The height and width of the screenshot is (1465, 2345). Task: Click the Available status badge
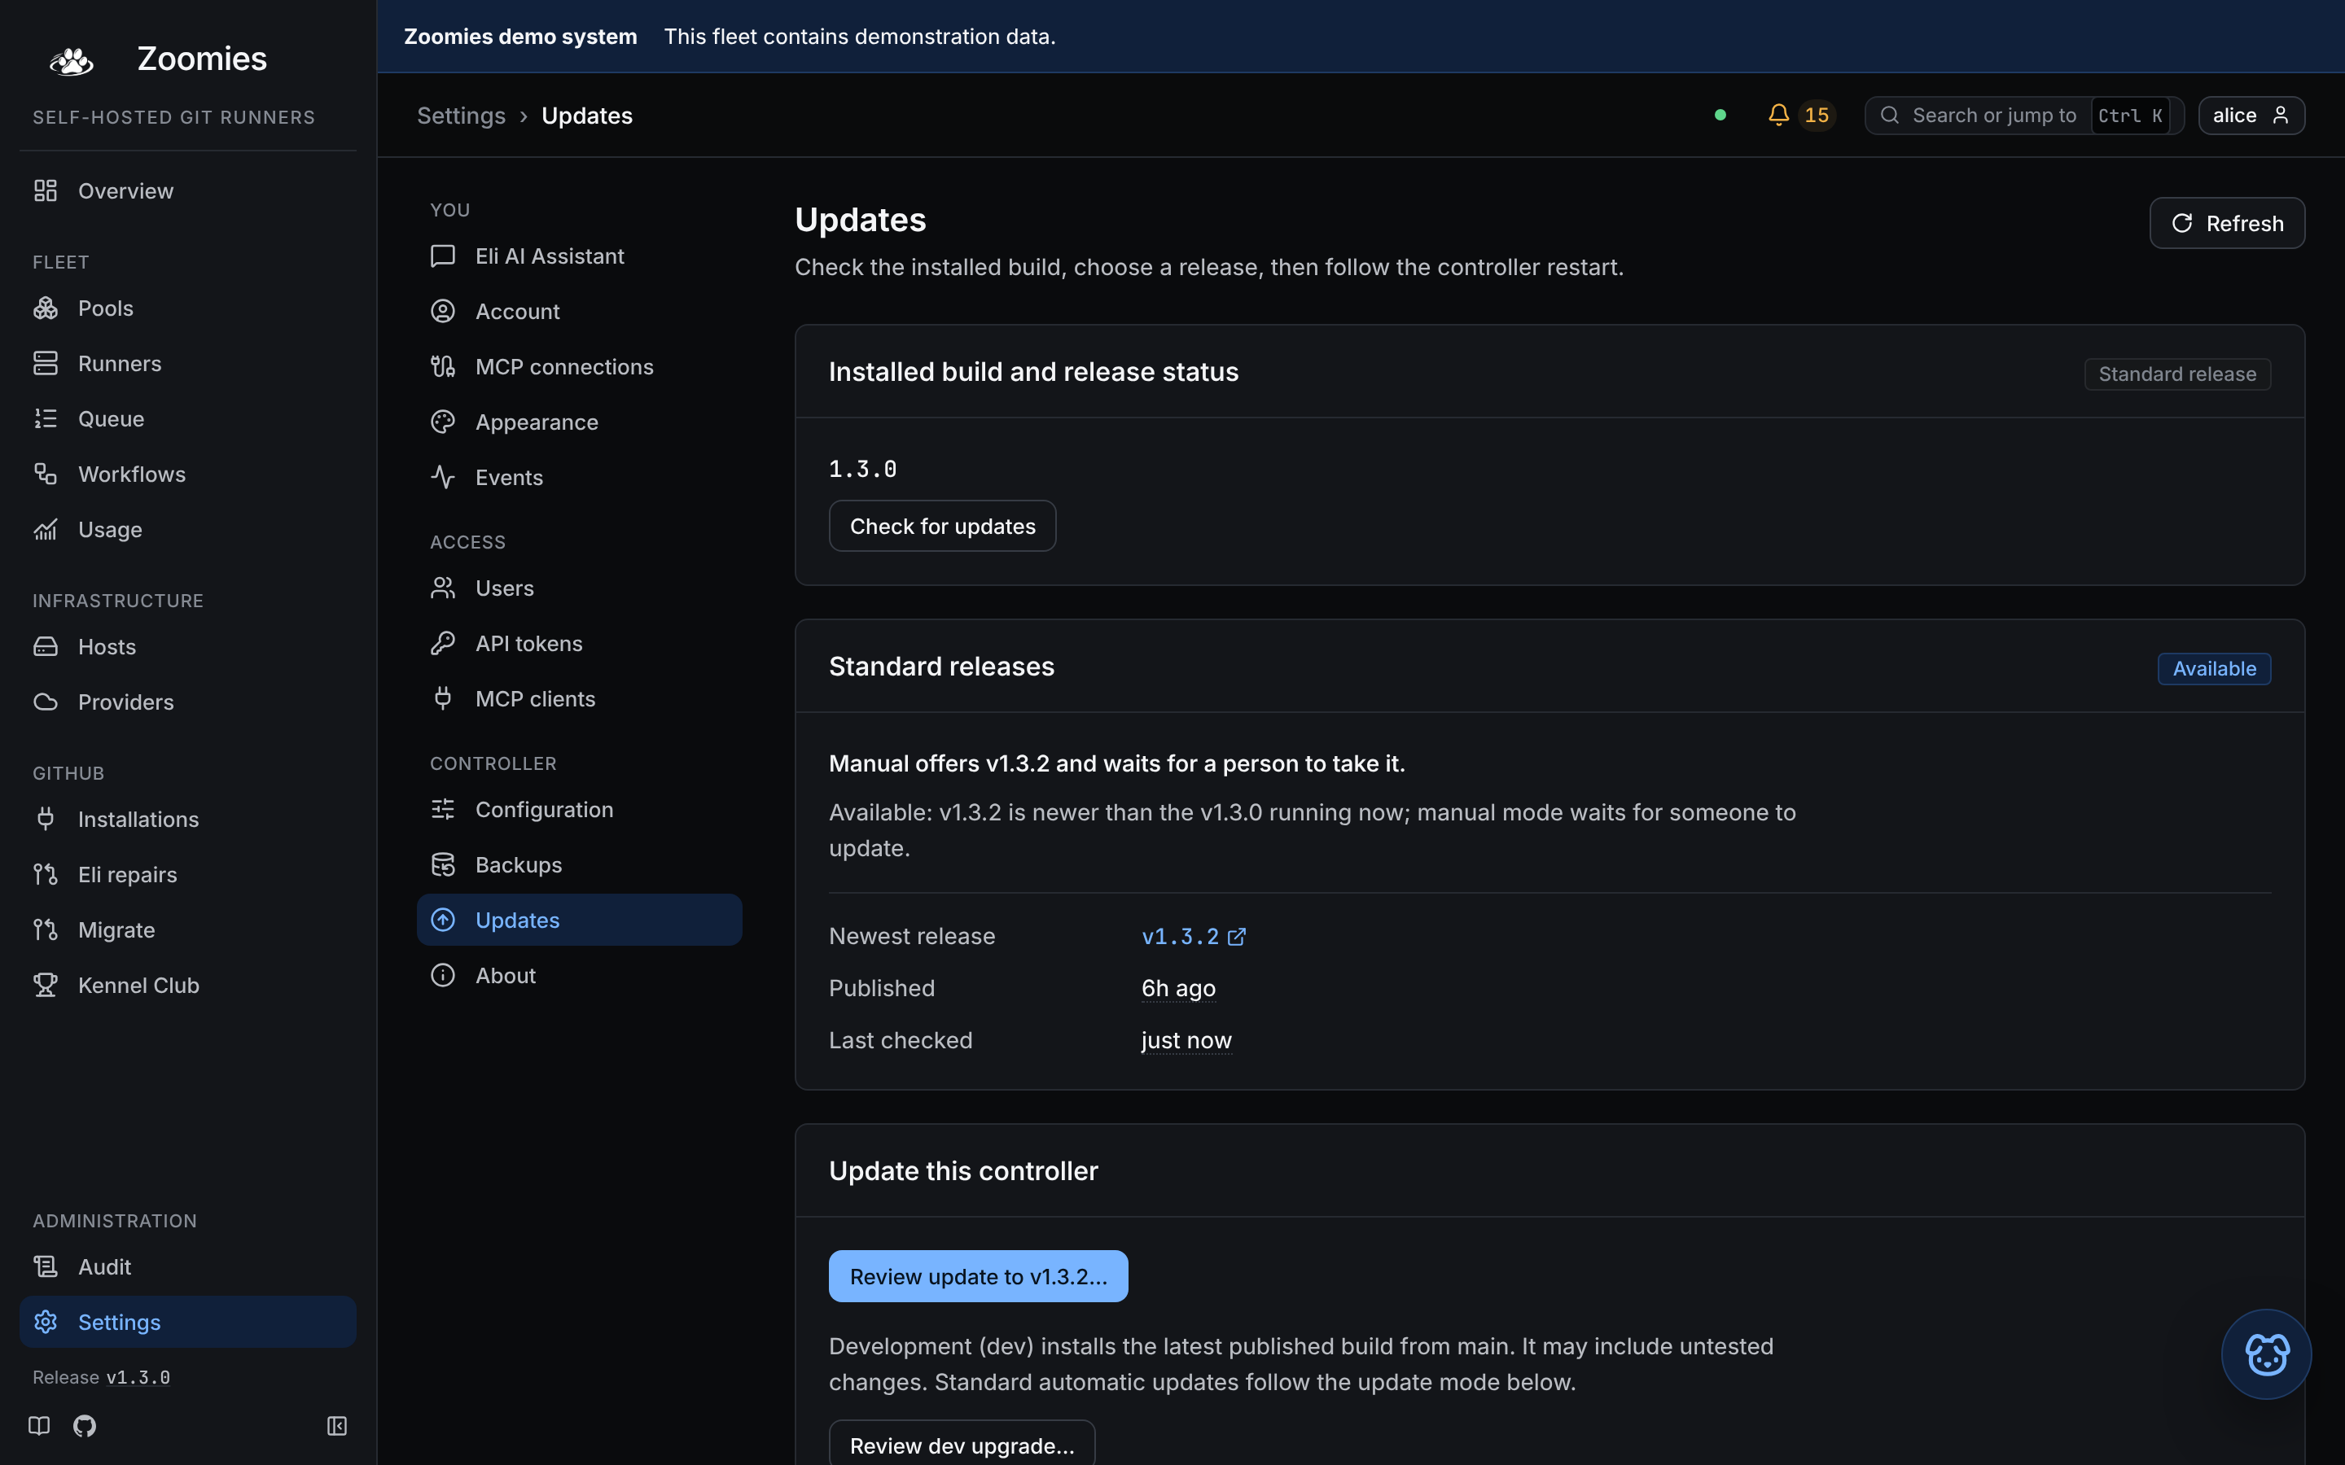(2213, 668)
